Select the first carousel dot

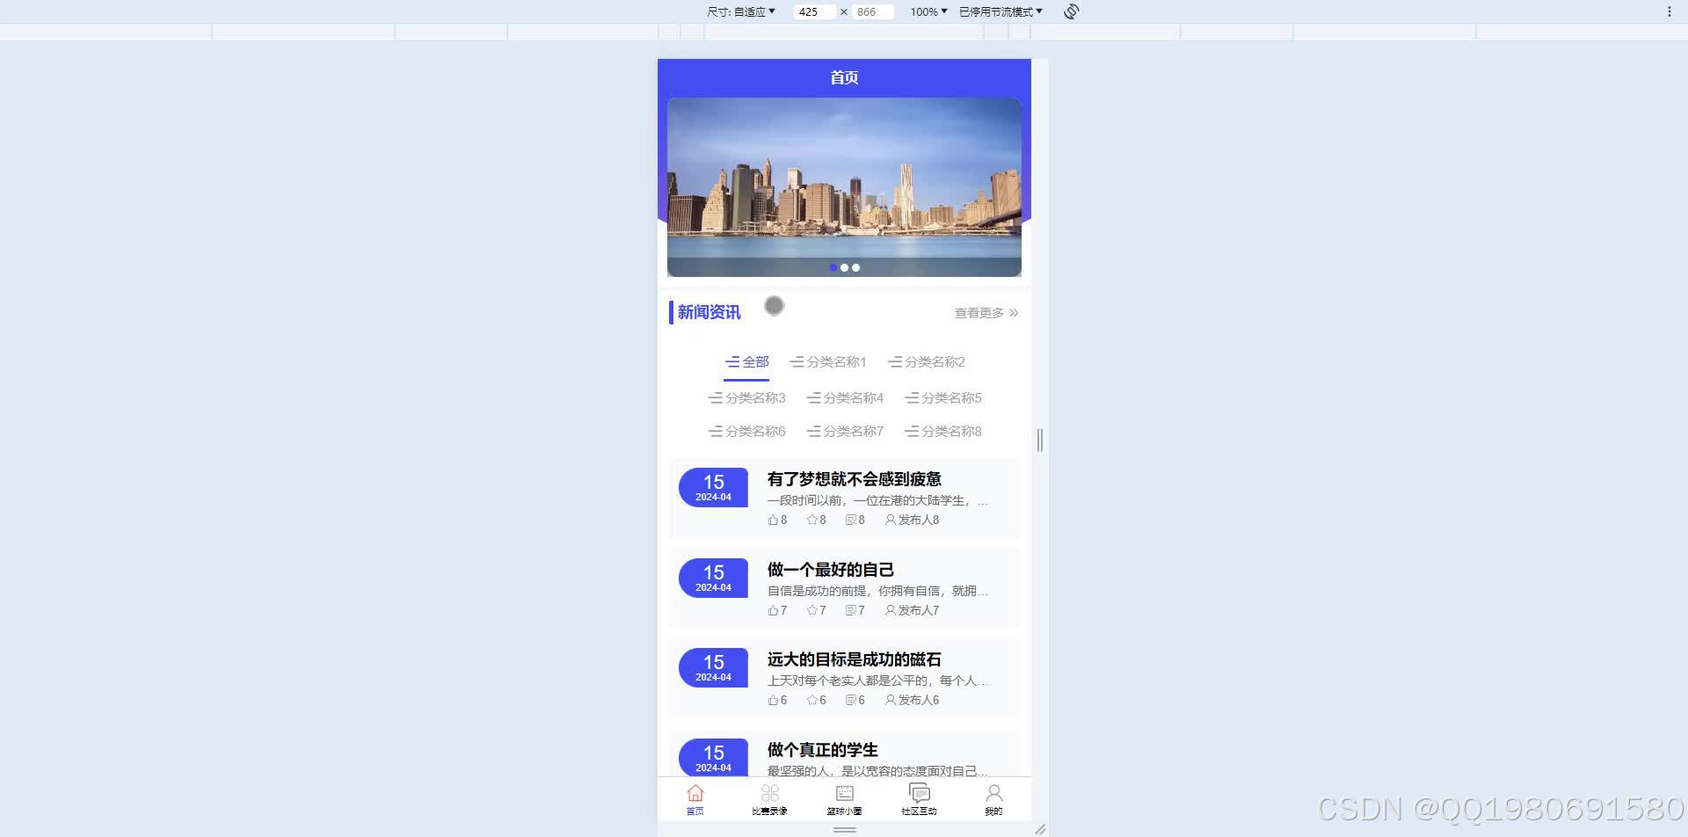(833, 267)
